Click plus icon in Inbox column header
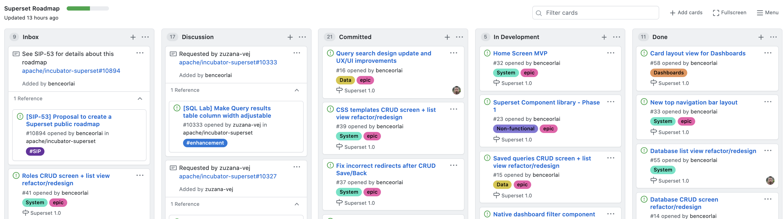Screen dimensions: 783x219 [x=133, y=37]
